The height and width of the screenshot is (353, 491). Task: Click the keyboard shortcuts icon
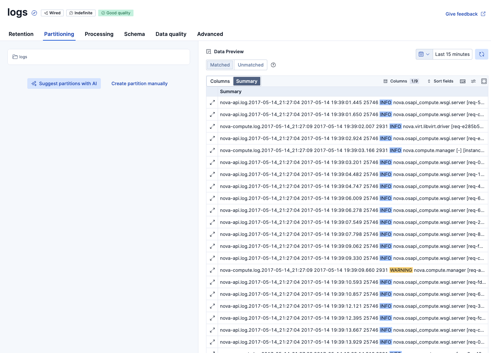463,81
